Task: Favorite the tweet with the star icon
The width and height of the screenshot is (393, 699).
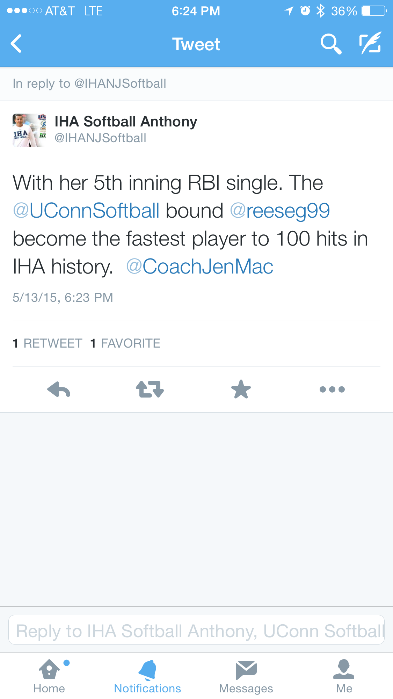Action: coord(241,389)
